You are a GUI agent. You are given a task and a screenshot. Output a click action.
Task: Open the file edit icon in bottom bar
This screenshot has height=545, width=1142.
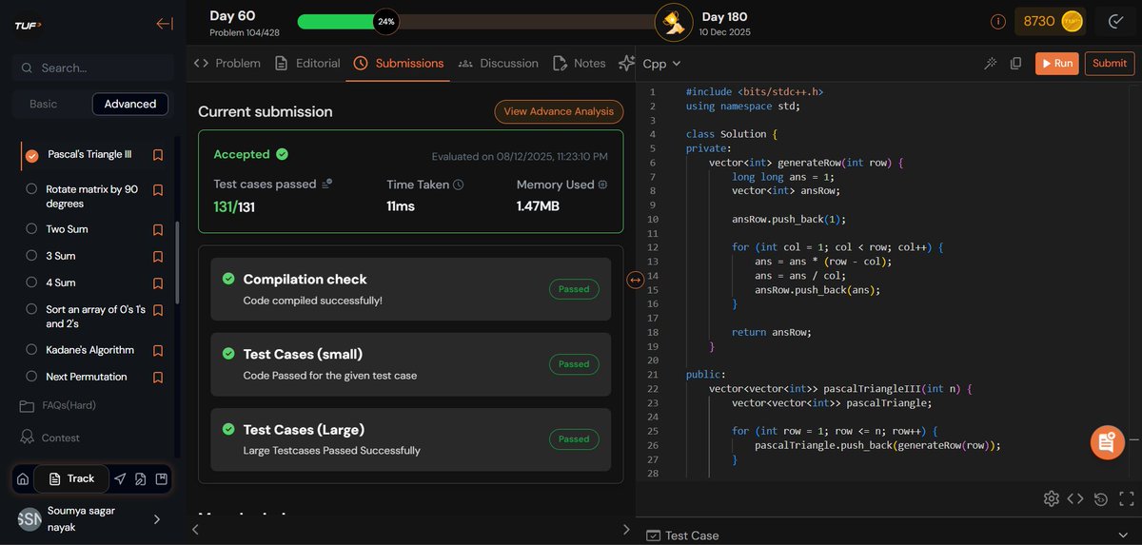141,478
